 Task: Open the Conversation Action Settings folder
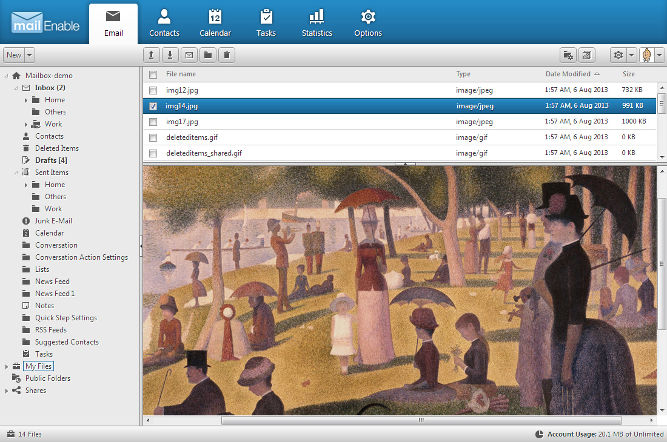(x=81, y=257)
